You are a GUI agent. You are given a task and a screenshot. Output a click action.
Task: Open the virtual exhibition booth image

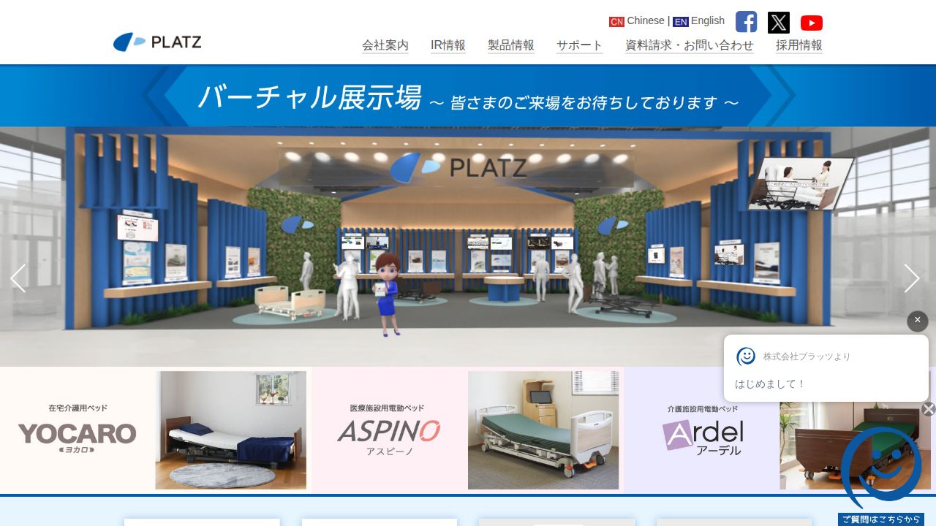pos(468,246)
